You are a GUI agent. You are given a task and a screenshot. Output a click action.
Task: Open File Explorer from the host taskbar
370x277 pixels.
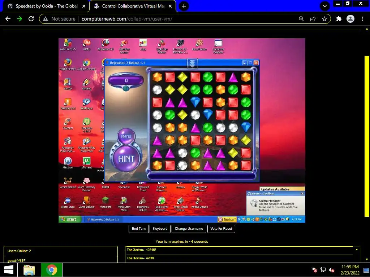coord(29,270)
